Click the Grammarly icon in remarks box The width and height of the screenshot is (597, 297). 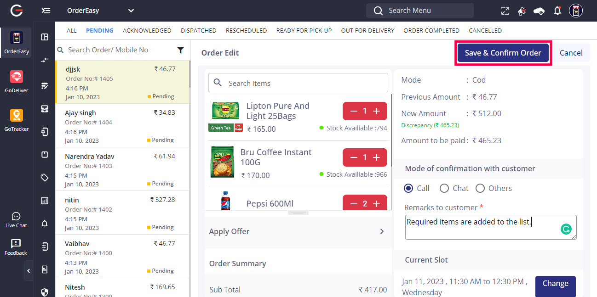(566, 229)
